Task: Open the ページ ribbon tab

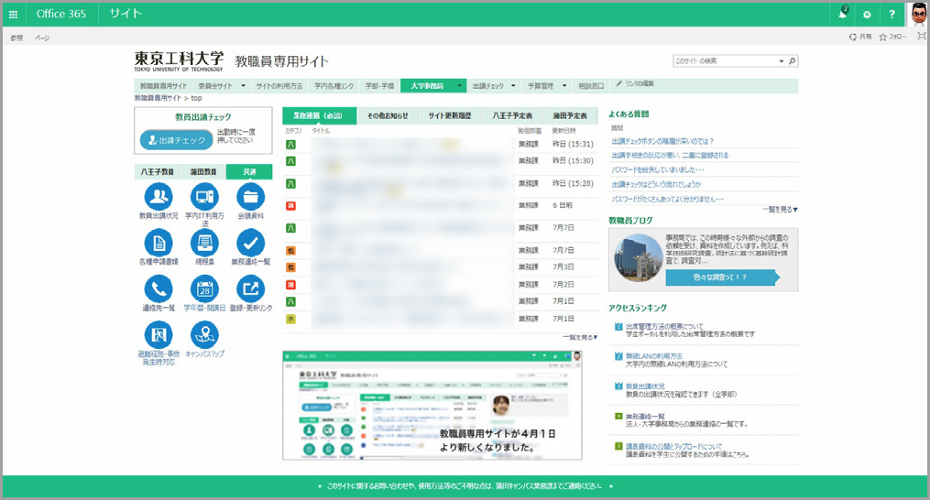Action: (x=42, y=38)
